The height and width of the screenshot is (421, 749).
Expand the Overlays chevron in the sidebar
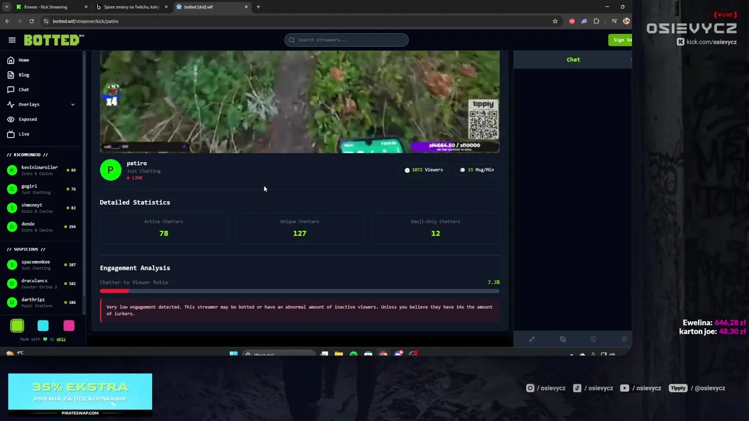click(73, 105)
